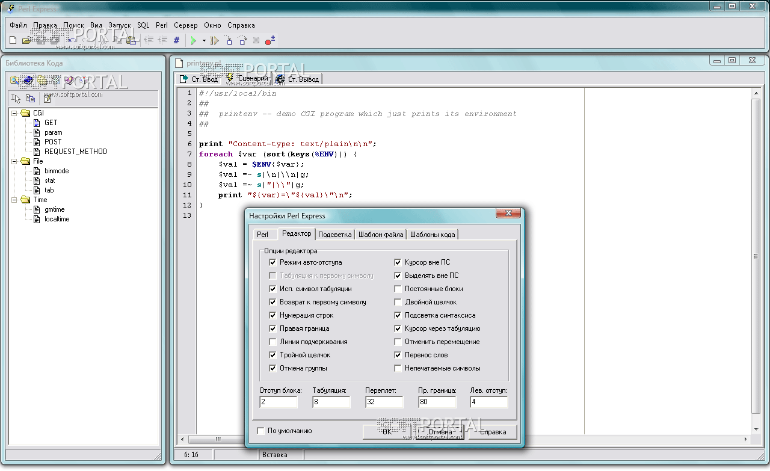Click the Справка button in dialog
The height and width of the screenshot is (471, 770).
(x=493, y=431)
